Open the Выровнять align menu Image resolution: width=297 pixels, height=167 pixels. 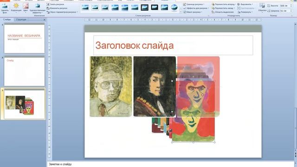pyautogui.click(x=245, y=4)
